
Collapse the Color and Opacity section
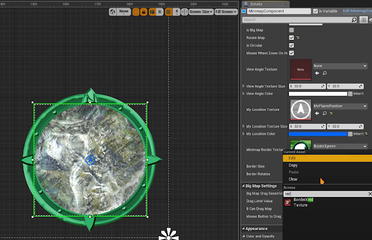click(244, 236)
